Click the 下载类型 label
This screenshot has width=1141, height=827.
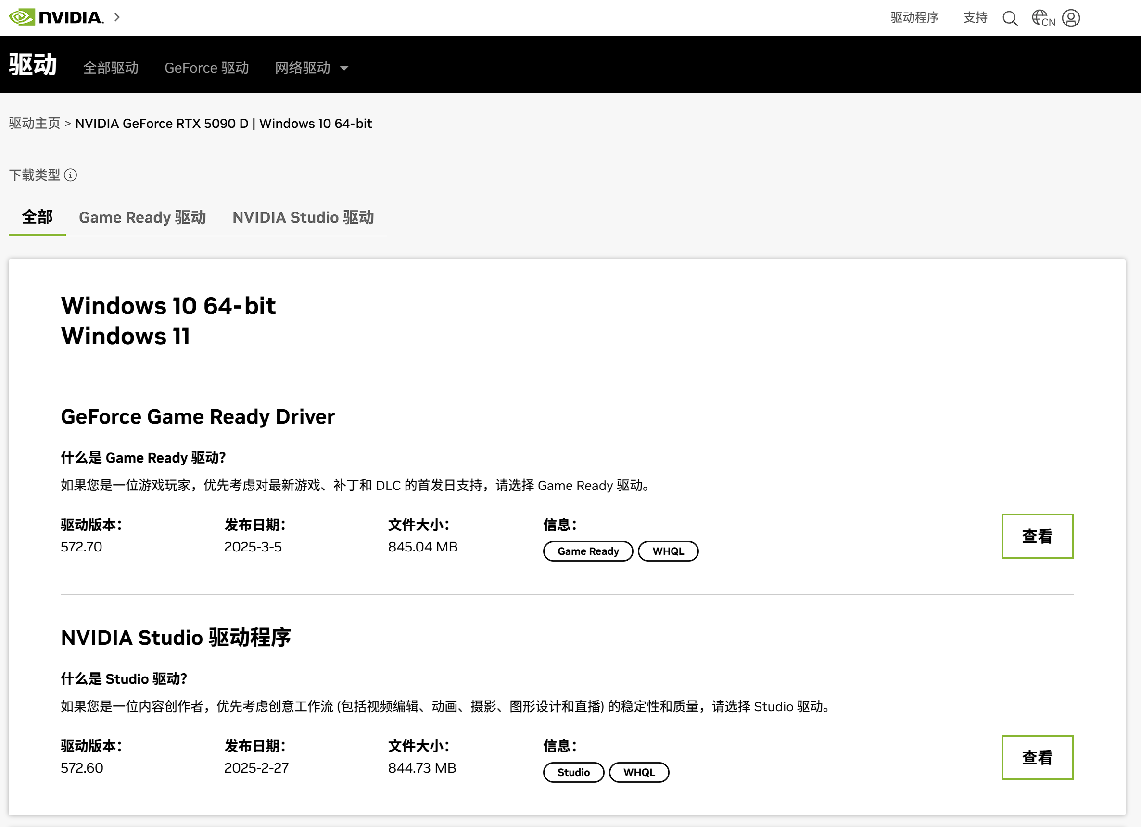[x=34, y=175]
